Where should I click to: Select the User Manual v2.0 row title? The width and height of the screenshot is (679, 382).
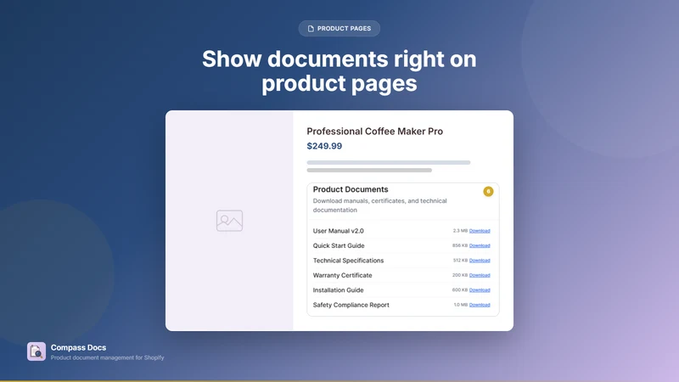(338, 231)
